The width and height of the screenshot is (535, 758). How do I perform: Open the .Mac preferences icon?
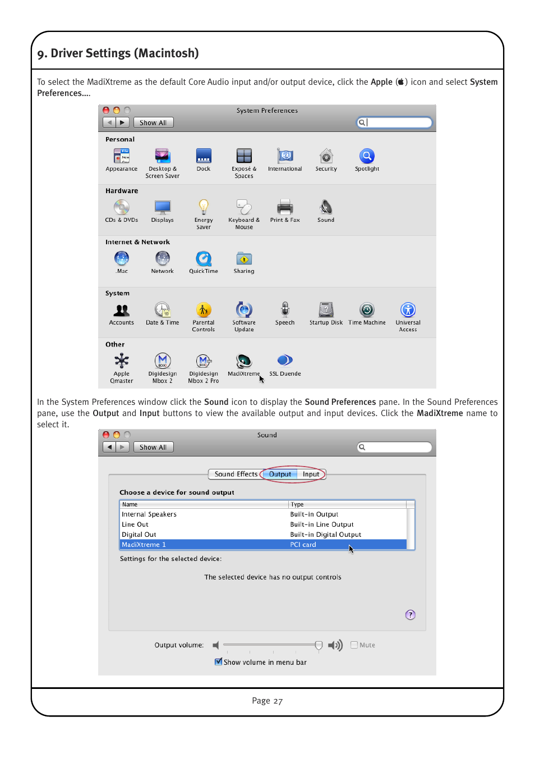click(x=122, y=259)
